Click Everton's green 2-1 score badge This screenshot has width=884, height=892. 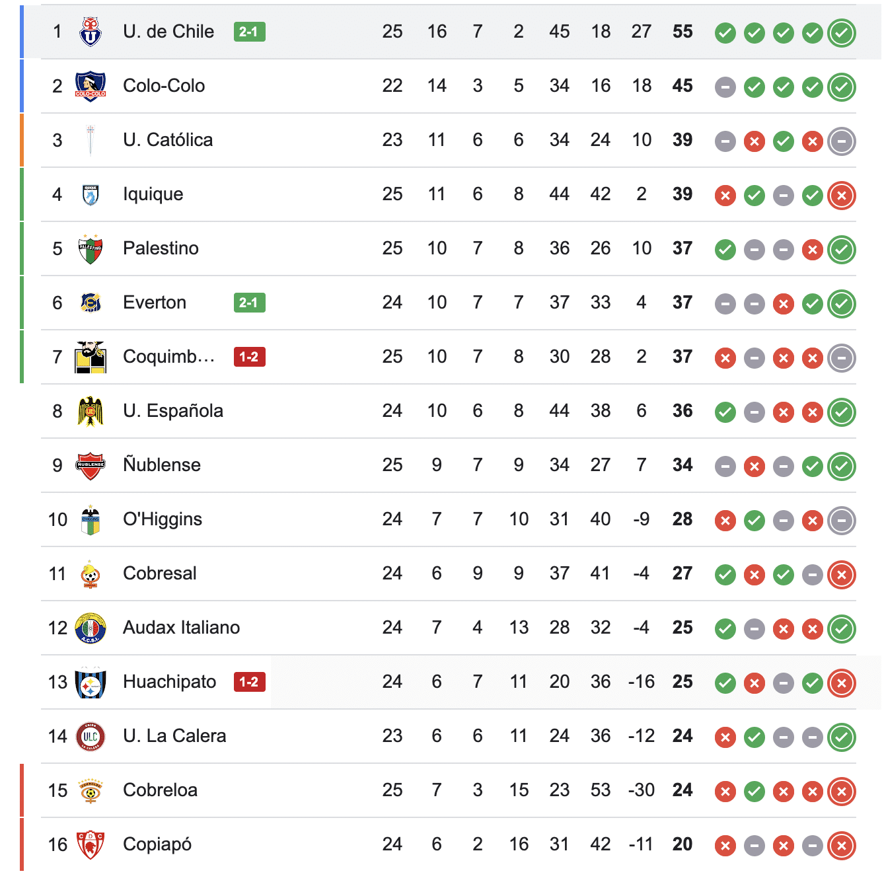249,303
